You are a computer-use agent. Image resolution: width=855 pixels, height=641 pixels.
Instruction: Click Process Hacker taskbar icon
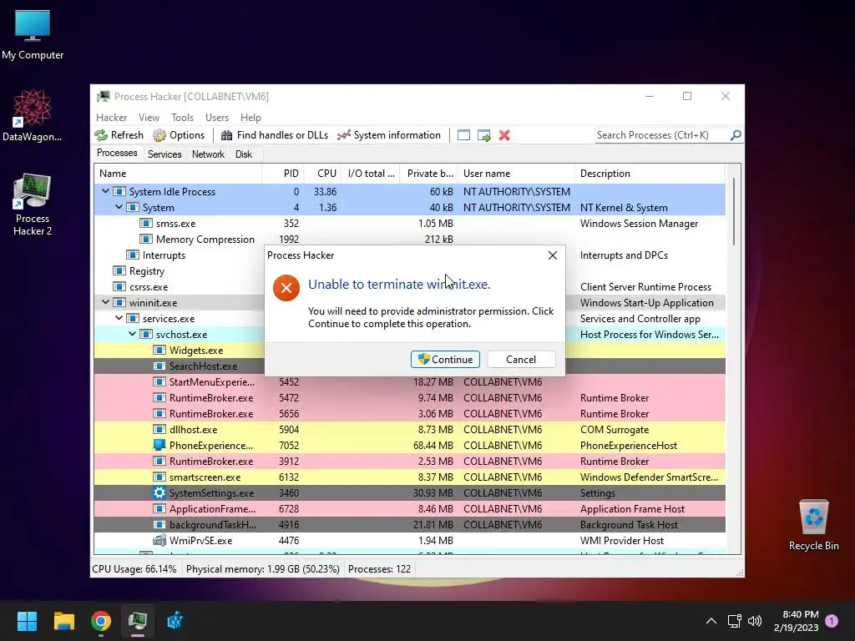coord(138,621)
